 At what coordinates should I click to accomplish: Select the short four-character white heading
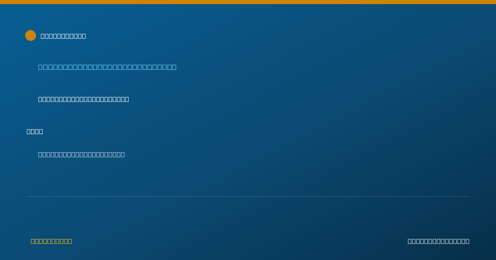(x=35, y=131)
